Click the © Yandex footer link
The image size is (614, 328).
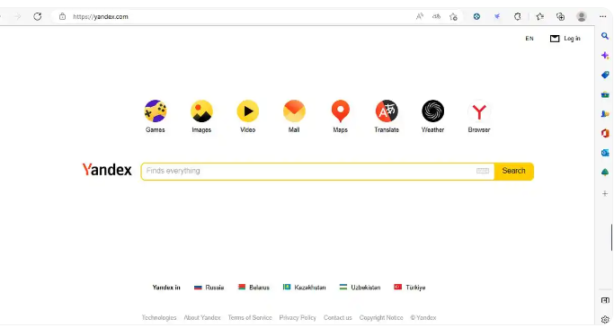coord(423,317)
